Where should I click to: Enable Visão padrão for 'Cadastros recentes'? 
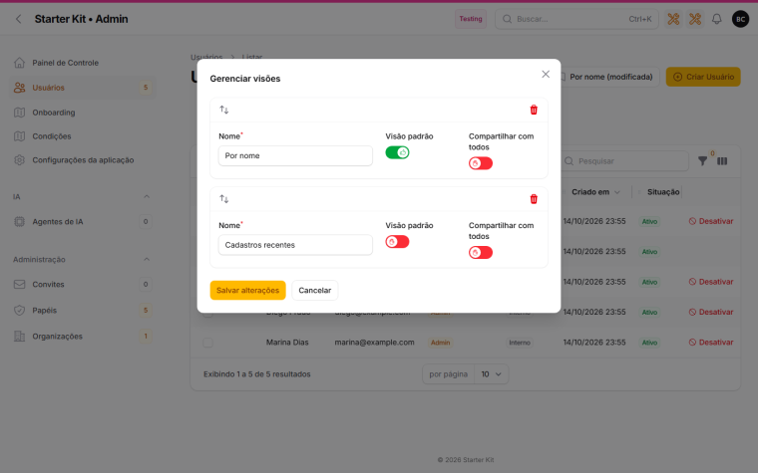click(397, 242)
